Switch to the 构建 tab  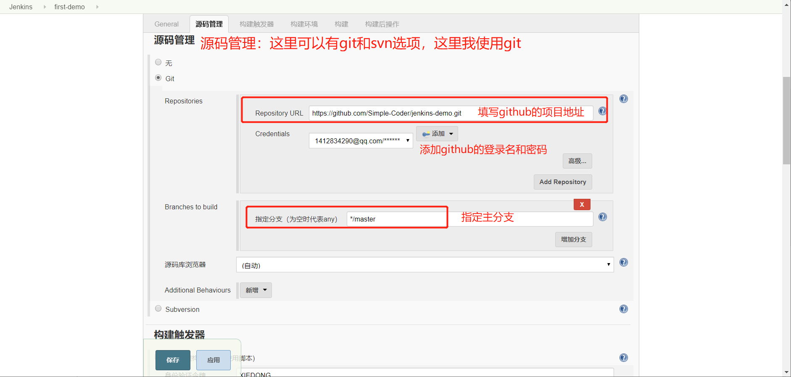click(341, 24)
